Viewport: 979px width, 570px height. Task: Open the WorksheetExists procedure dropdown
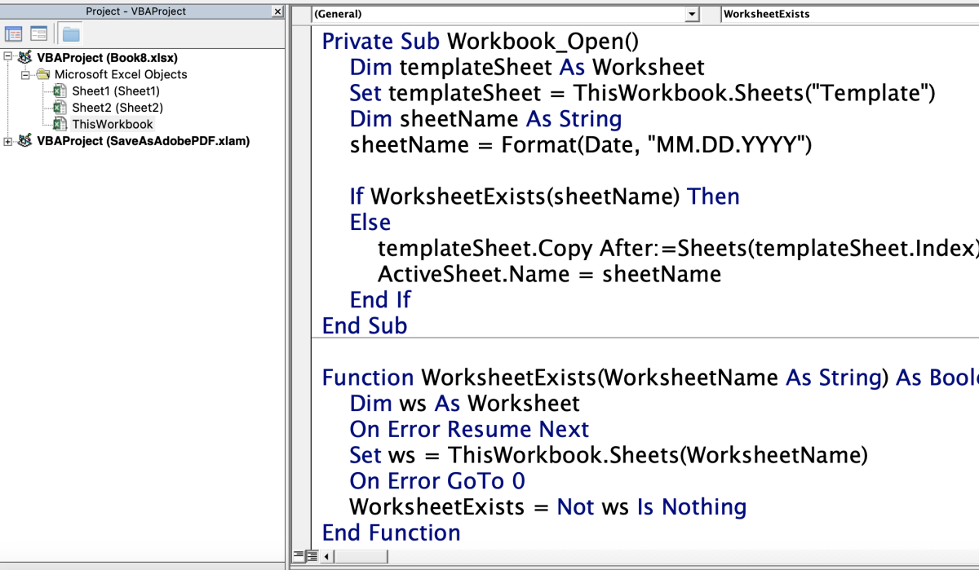click(x=849, y=14)
